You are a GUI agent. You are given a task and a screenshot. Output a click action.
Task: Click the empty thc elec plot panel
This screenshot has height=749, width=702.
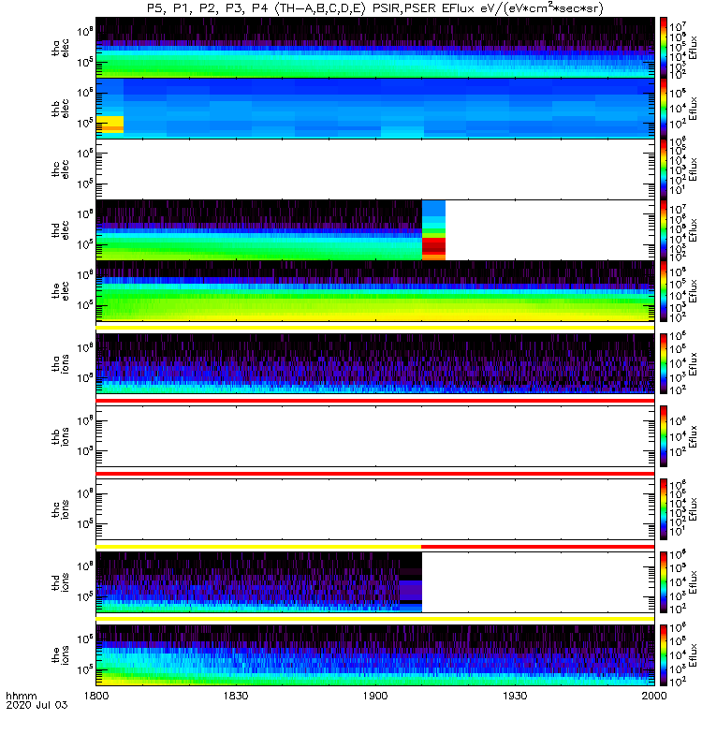375,169
